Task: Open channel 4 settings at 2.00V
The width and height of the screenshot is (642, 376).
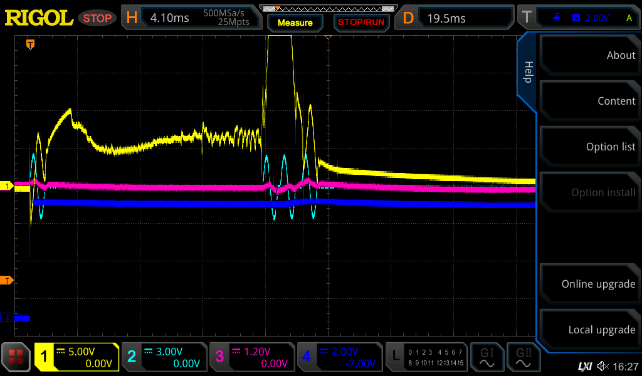Action: click(339, 358)
